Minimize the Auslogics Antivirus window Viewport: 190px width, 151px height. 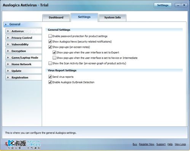[178, 5]
